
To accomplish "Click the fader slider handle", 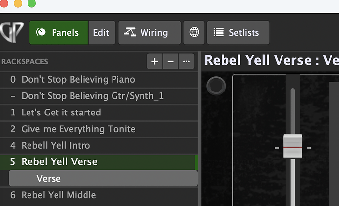I will point(292,147).
